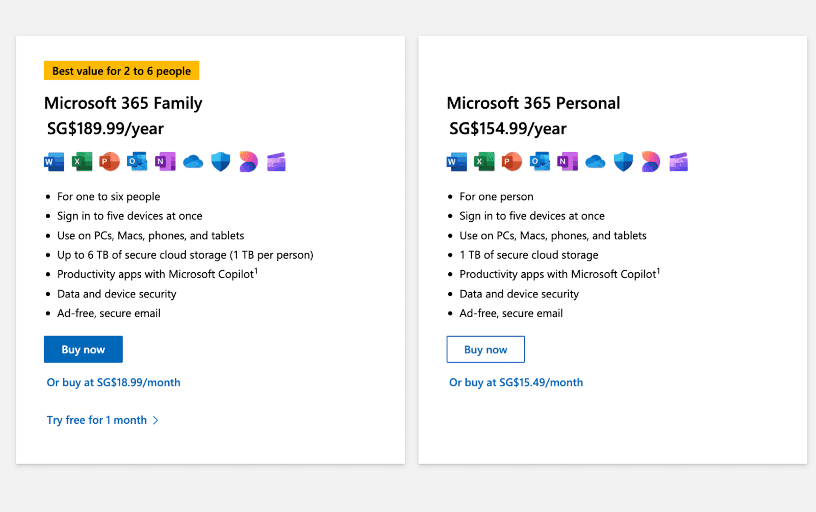Click Try free for 1 month
This screenshot has height=512, width=816.
(x=97, y=420)
